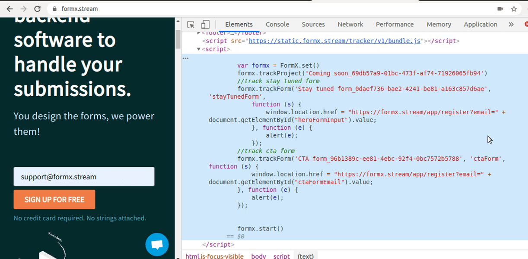Image resolution: width=528 pixels, height=259 pixels.
Task: Click the address bar URL formx.stream
Action: 80,9
